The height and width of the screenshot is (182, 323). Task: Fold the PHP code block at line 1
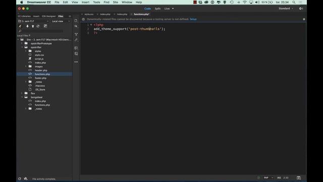[91, 25]
